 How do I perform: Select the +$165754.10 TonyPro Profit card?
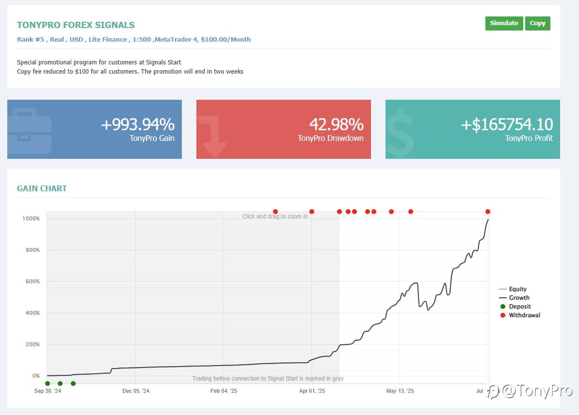coord(473,129)
